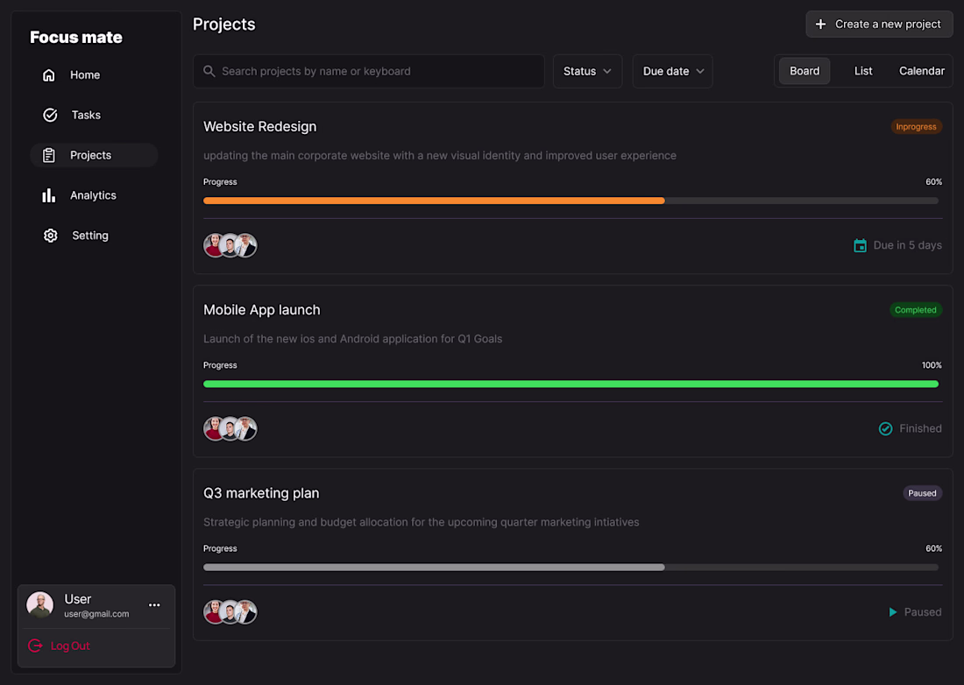Screen dimensions: 964x685
Task: Open the Setting gear icon
Action: point(50,236)
